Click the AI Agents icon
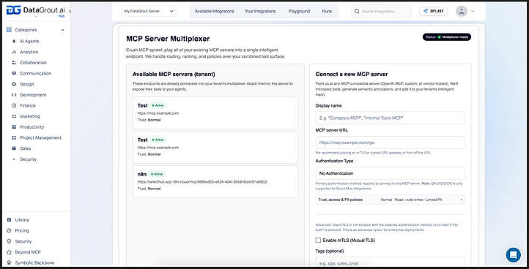529x269 pixels. point(14,41)
